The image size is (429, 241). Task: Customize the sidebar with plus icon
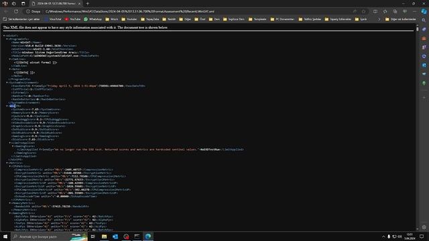(424, 98)
